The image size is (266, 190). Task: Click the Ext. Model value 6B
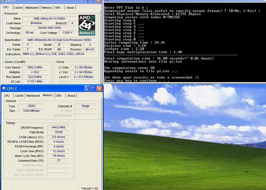[x=59, y=49]
